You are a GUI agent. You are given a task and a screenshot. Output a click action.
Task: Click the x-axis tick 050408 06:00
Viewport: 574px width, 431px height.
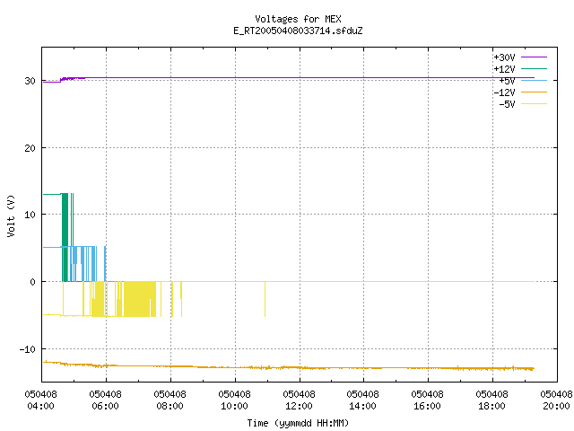[x=106, y=400]
